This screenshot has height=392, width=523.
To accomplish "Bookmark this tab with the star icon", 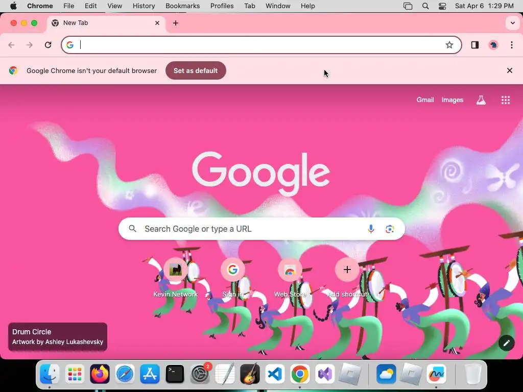I will click(449, 45).
